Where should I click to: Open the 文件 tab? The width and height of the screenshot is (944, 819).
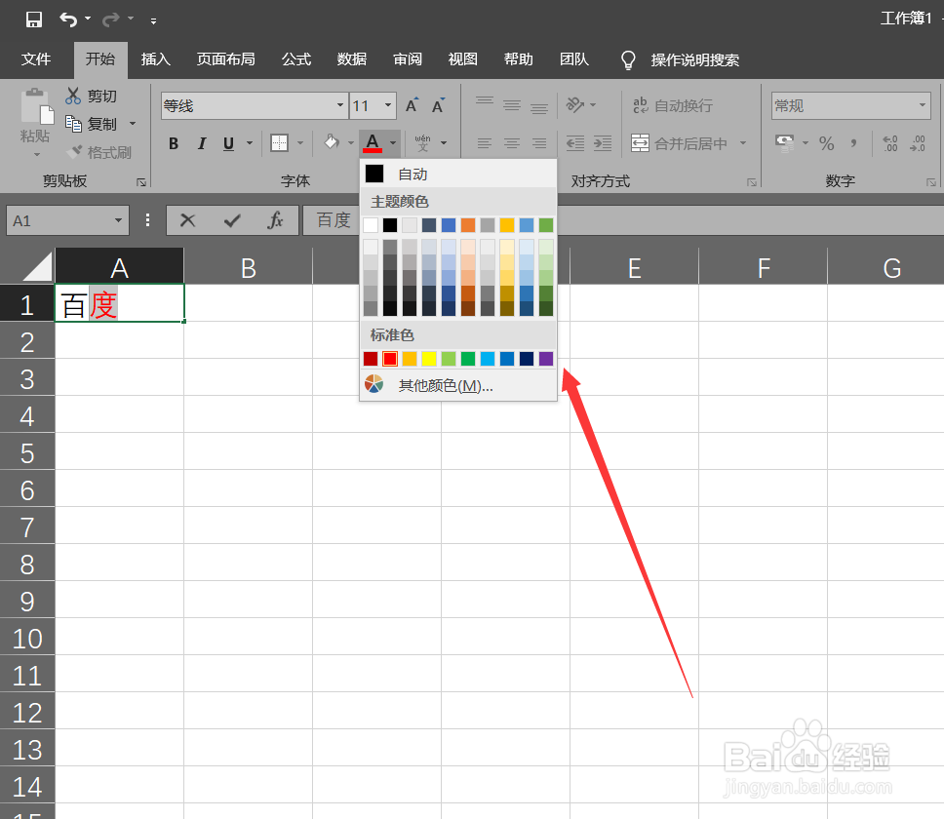tap(36, 58)
